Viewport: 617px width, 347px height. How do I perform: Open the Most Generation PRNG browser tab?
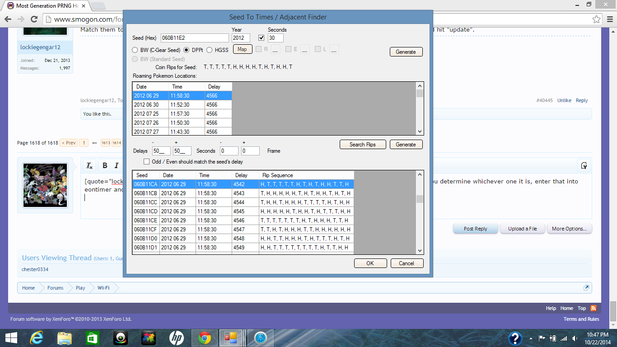coord(45,5)
